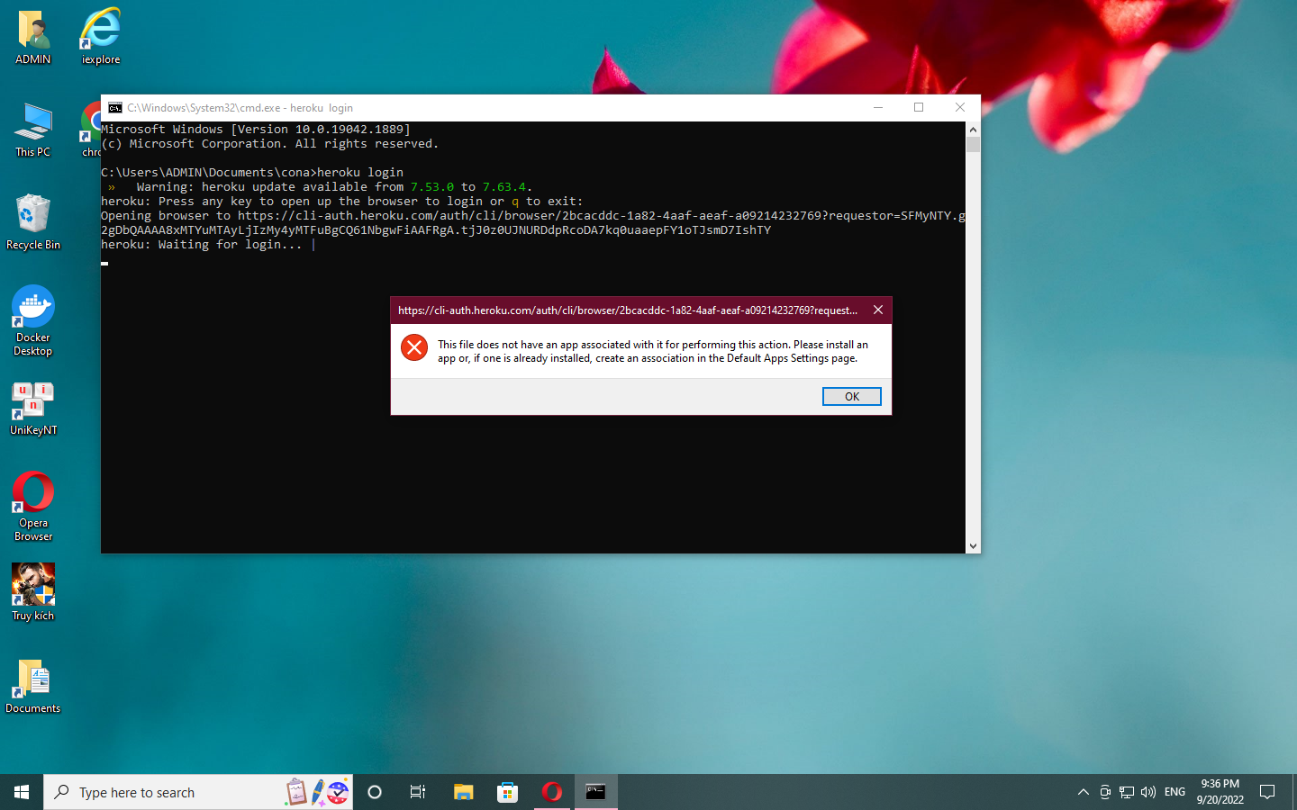Click the cmd scrollbar down arrow
This screenshot has height=810, width=1297.
click(973, 546)
